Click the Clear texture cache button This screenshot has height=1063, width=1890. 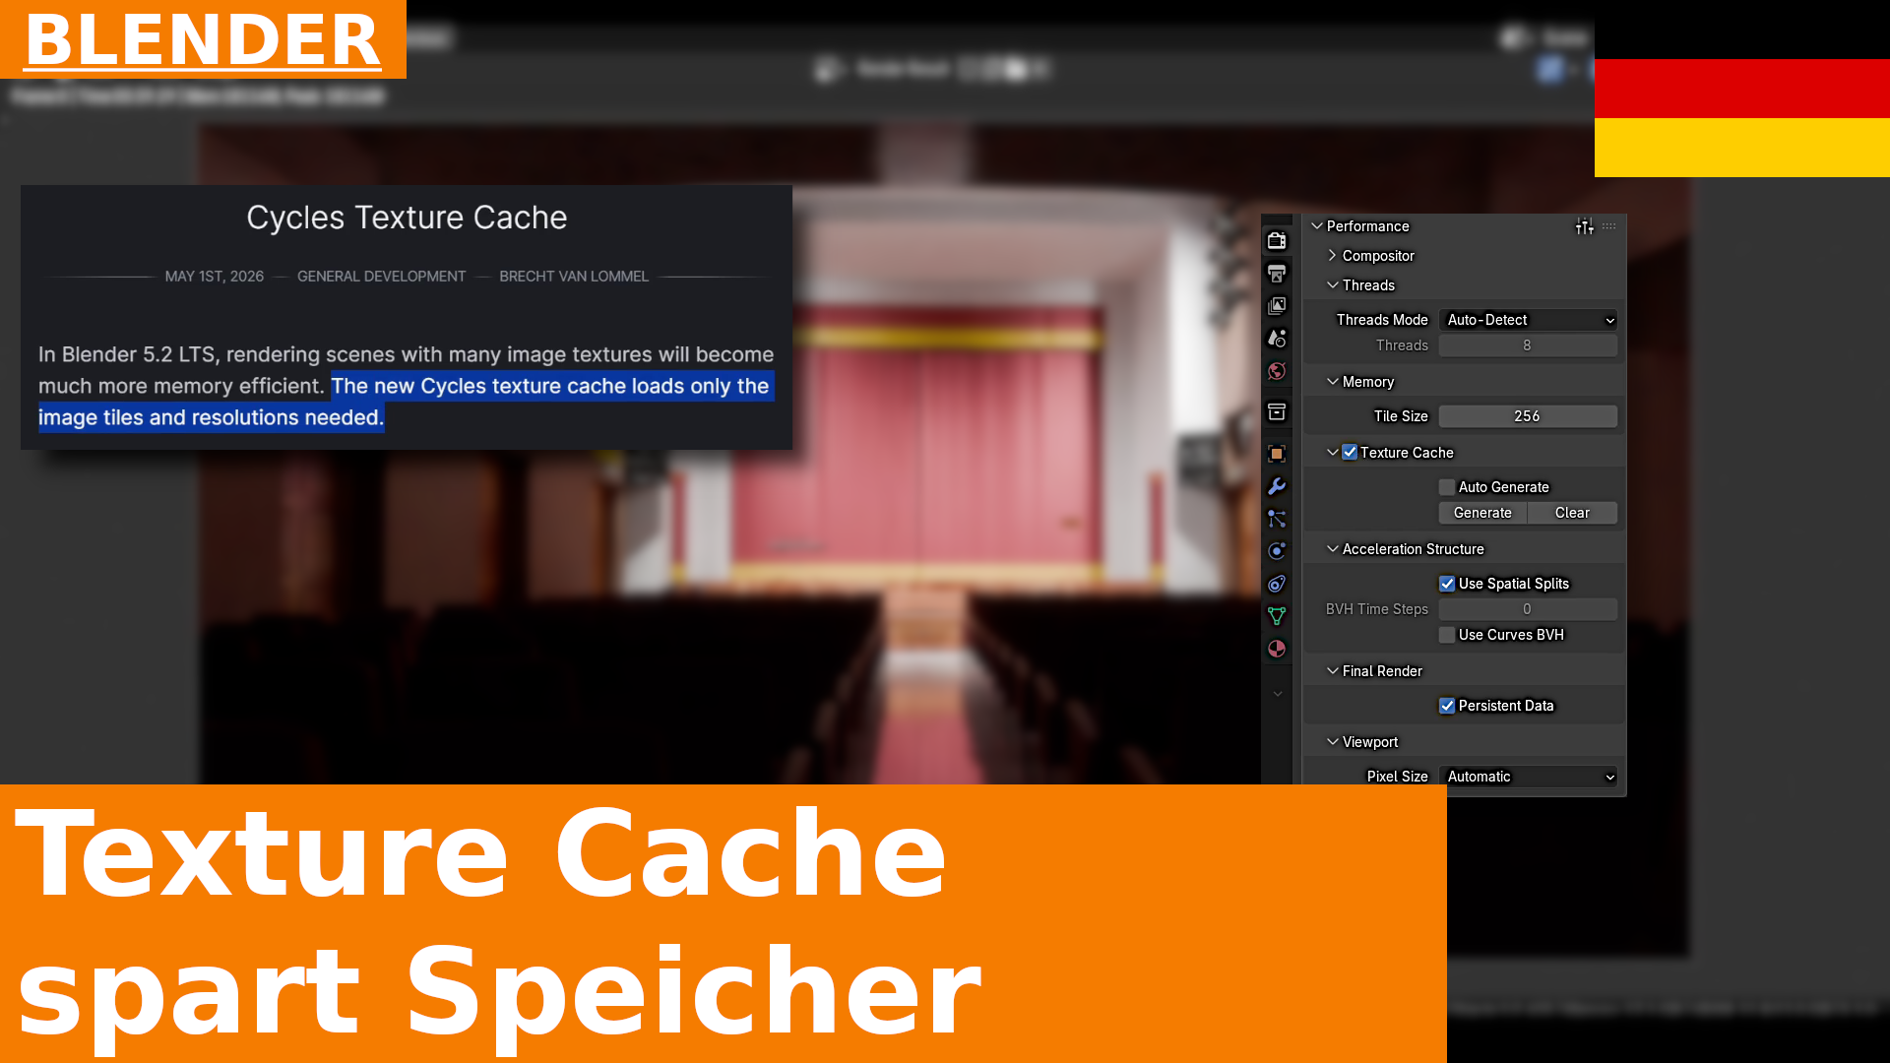click(1572, 513)
